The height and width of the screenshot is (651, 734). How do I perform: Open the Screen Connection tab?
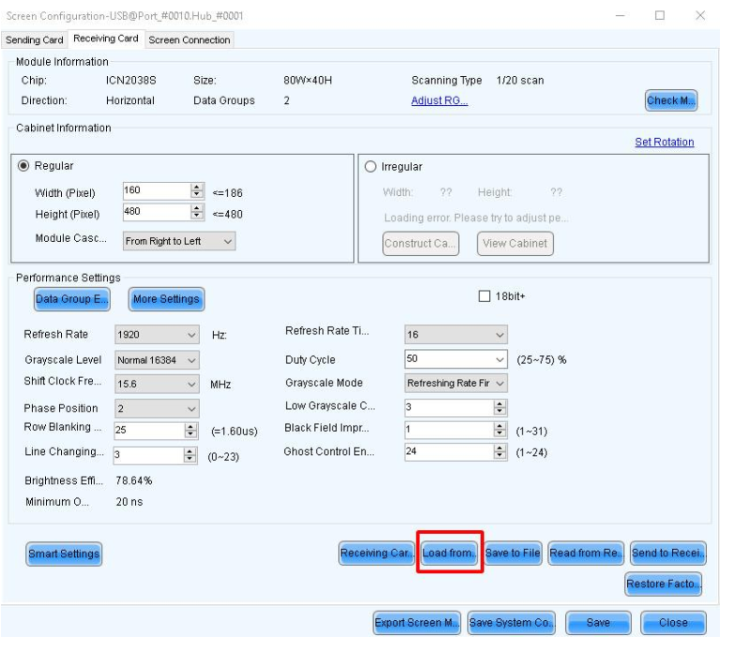[189, 39]
